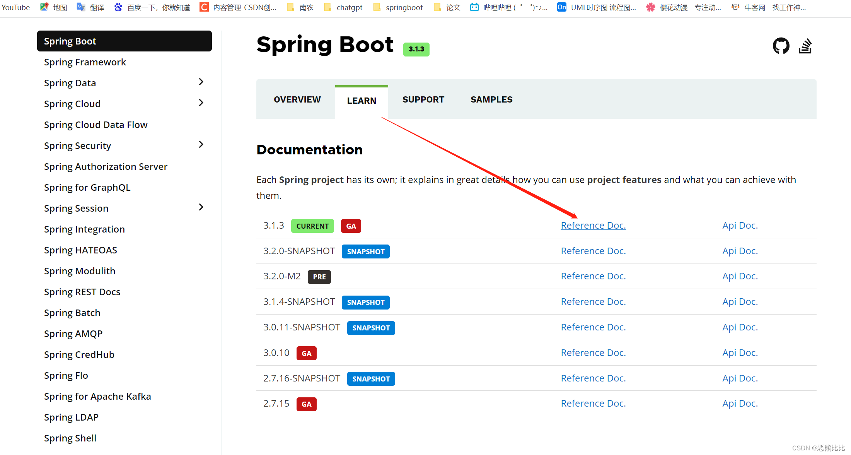The height and width of the screenshot is (455, 851).
Task: Switch to the SUPPORT tab
Action: click(x=423, y=100)
